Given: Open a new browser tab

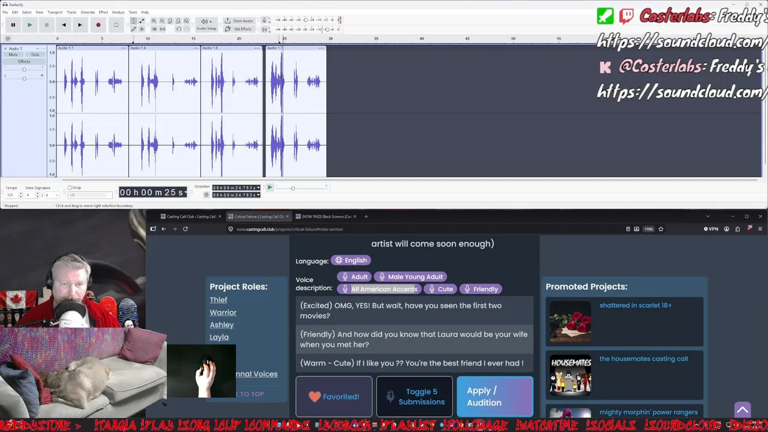Looking at the screenshot, I should tap(366, 217).
